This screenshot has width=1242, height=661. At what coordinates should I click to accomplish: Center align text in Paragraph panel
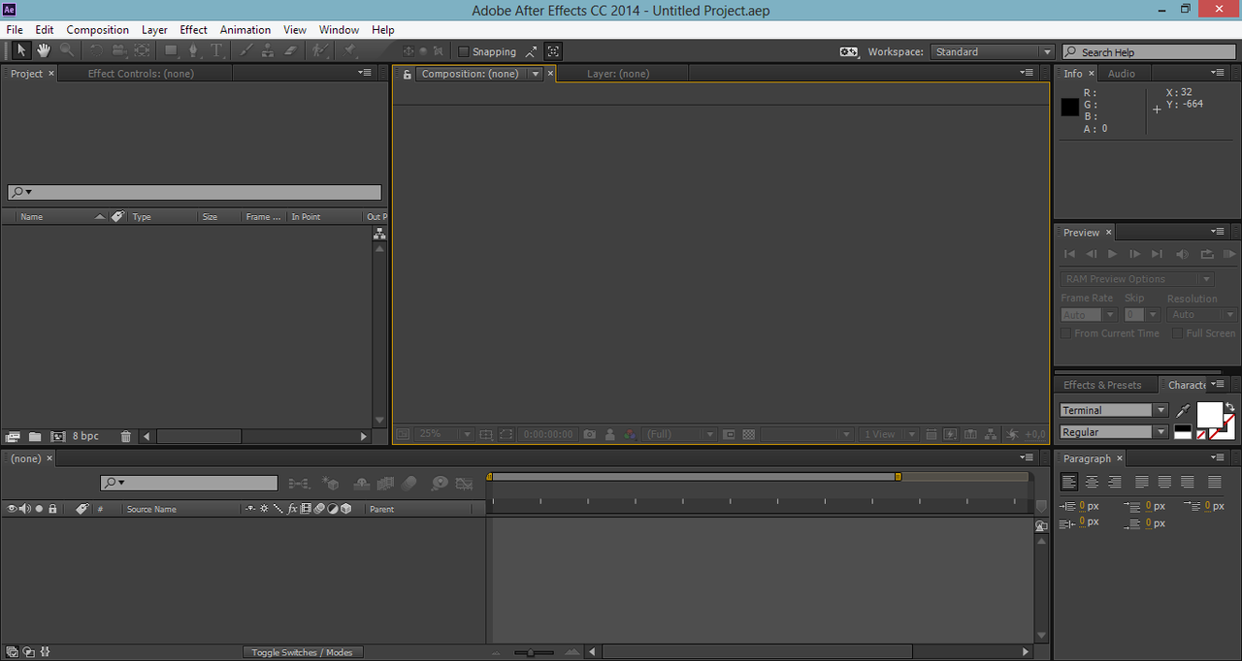(x=1092, y=482)
